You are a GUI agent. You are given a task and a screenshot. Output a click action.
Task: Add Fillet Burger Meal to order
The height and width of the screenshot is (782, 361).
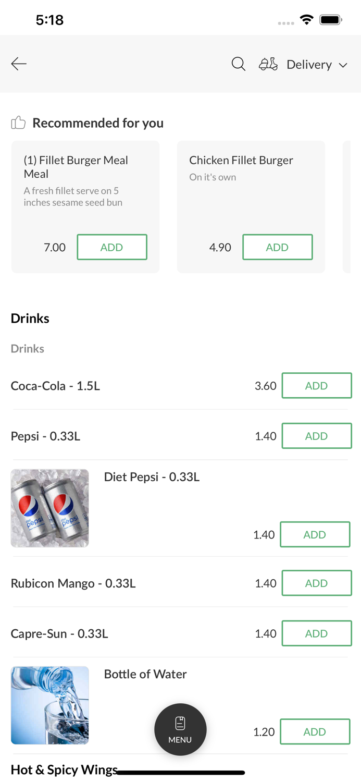point(112,247)
